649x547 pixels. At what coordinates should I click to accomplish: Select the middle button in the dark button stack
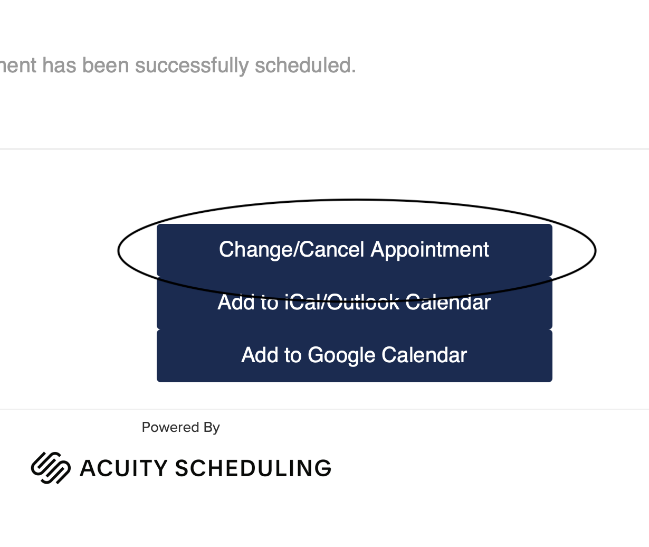pyautogui.click(x=354, y=302)
